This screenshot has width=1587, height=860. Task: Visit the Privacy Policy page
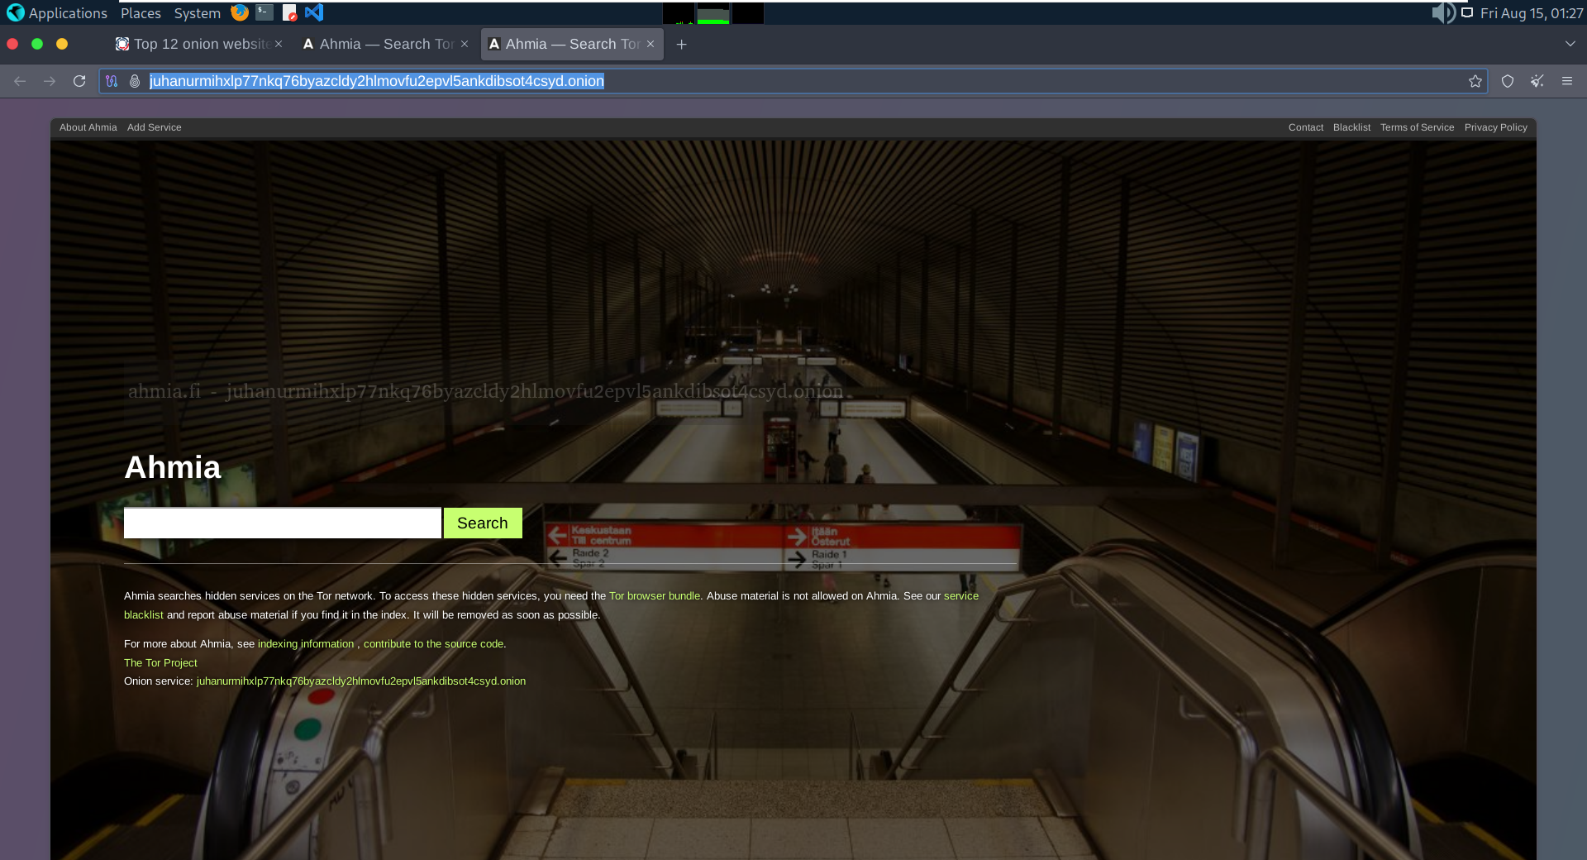pos(1495,127)
